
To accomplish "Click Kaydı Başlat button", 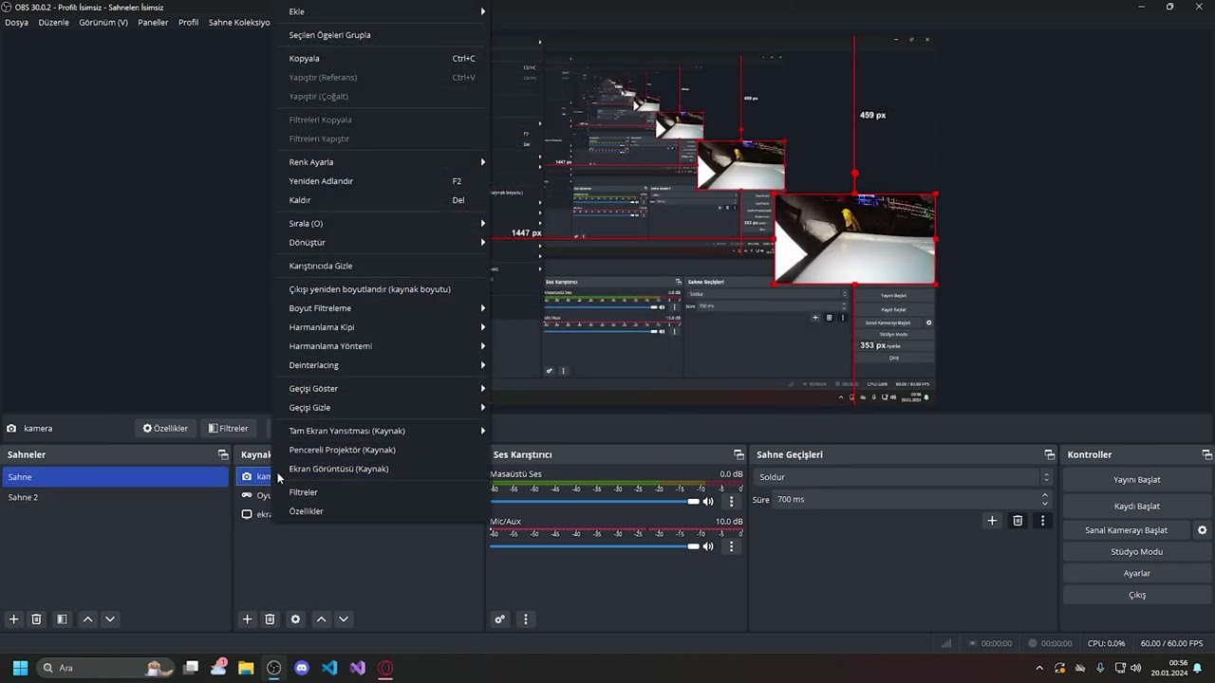I will tap(1136, 506).
